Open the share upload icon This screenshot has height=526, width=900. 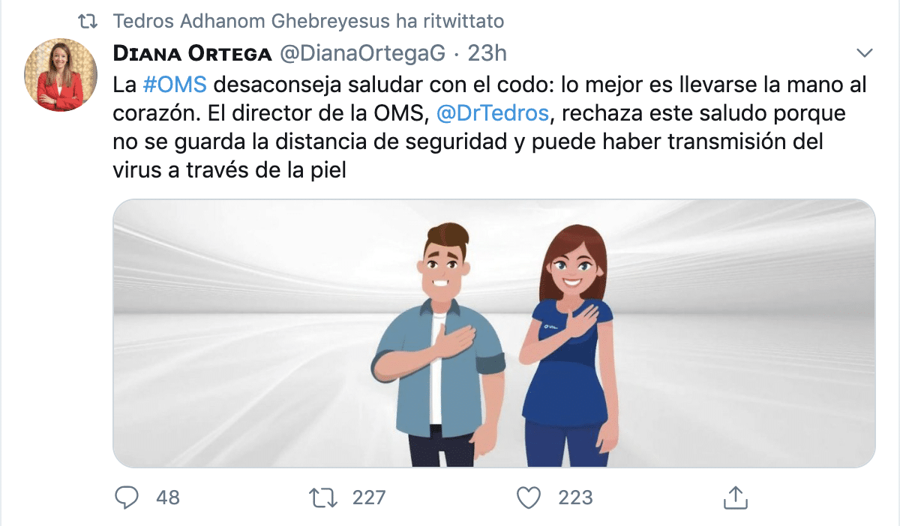tap(736, 496)
